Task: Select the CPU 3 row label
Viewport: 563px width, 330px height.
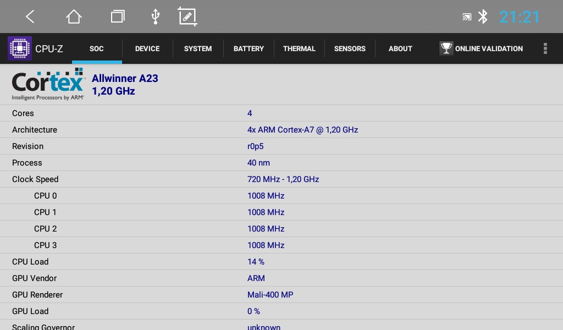Action: (45, 245)
